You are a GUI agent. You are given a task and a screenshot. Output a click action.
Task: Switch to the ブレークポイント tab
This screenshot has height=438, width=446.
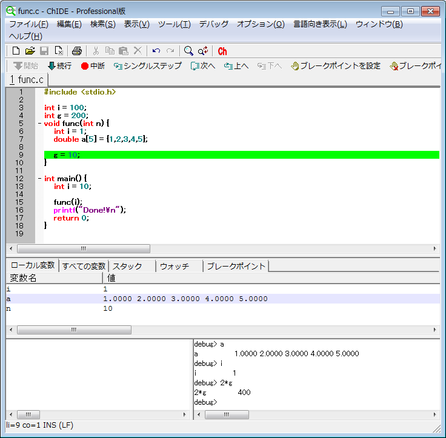[236, 266]
